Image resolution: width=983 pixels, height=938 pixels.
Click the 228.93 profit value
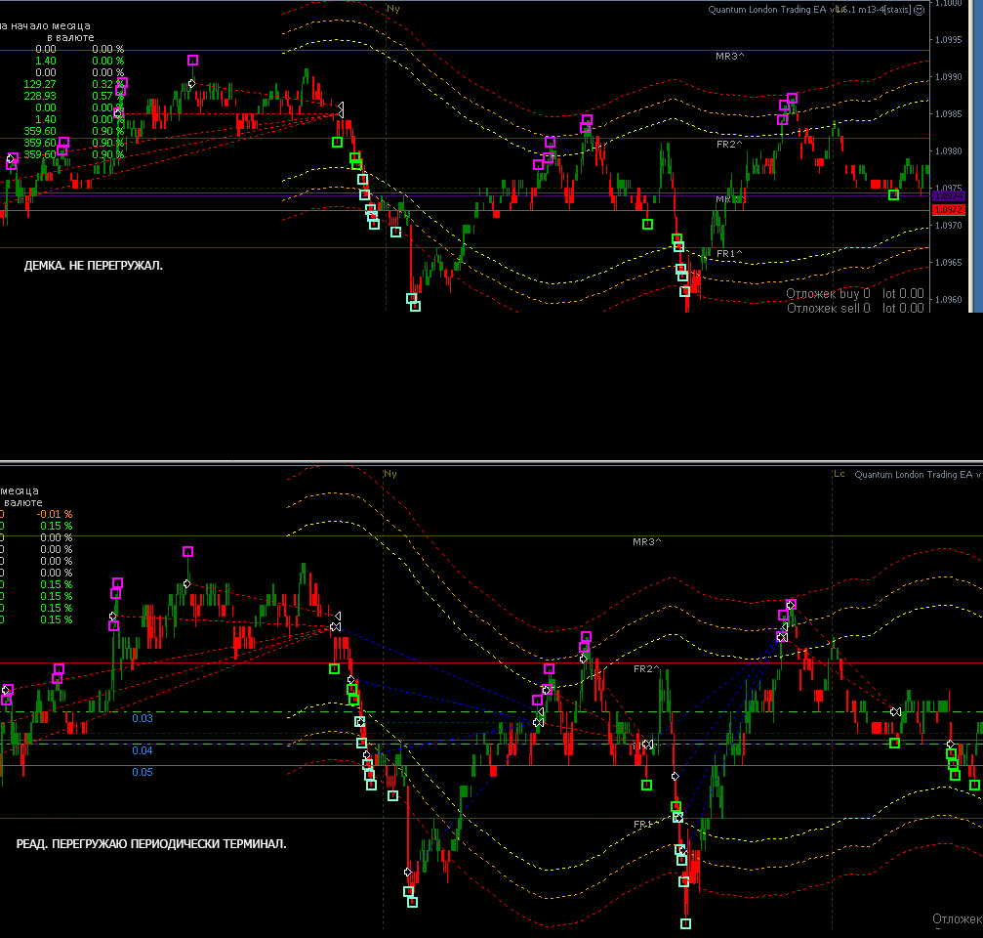click(x=40, y=96)
